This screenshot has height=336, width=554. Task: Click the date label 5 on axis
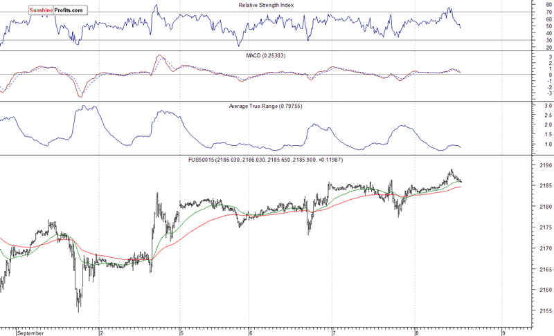tap(181, 333)
